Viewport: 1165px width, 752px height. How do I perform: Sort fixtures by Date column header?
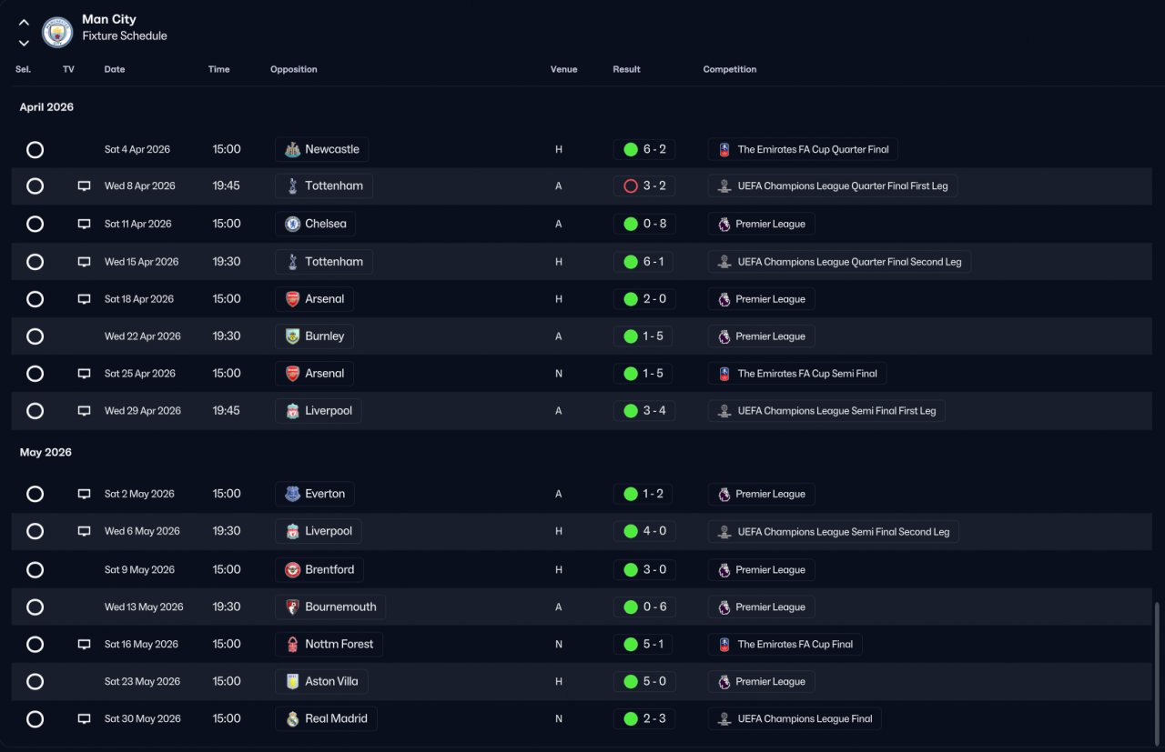(x=115, y=69)
